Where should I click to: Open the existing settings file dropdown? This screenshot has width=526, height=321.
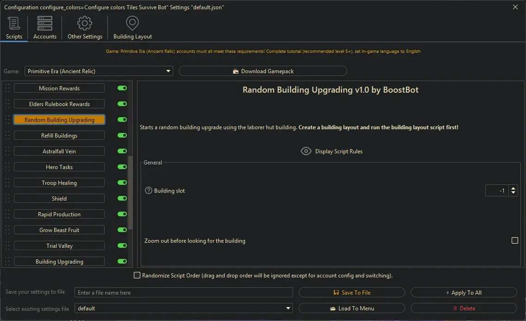(288, 308)
